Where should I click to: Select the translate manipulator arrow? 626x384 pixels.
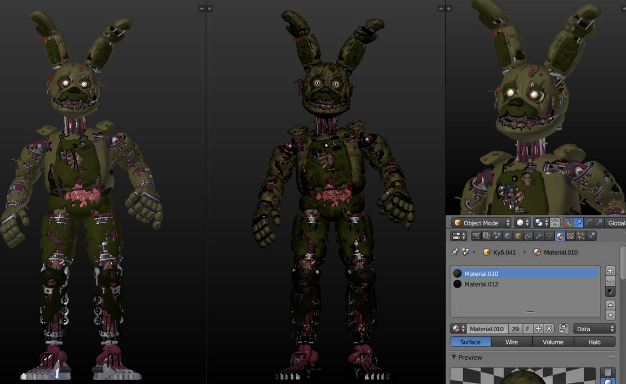[578, 223]
